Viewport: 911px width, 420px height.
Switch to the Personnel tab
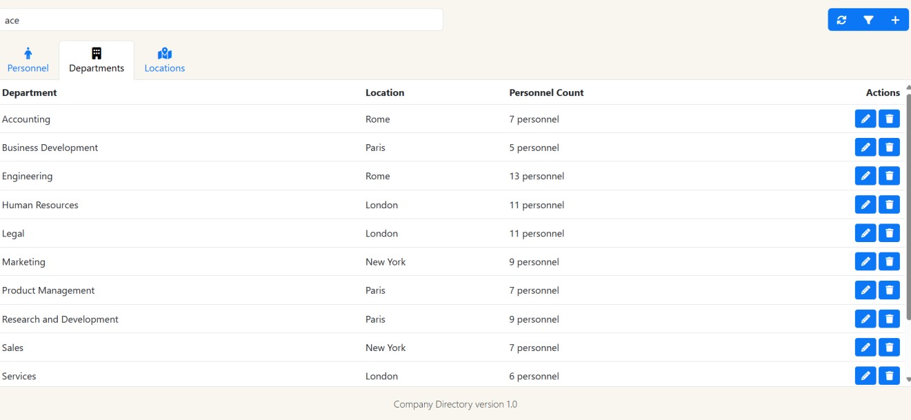click(x=28, y=59)
